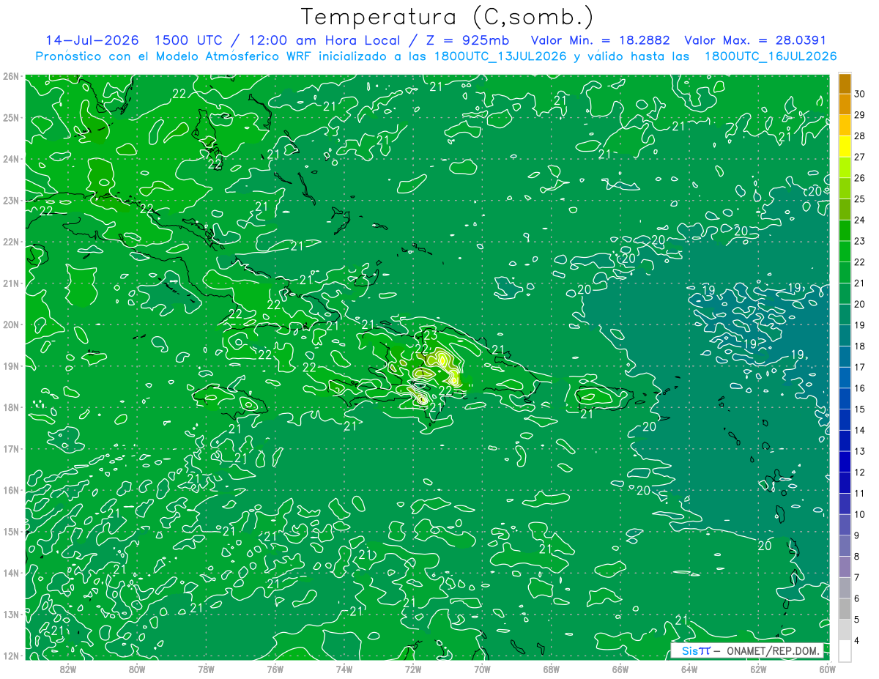
Task: Click the longitude axis label '76W'
Action: pos(275,669)
